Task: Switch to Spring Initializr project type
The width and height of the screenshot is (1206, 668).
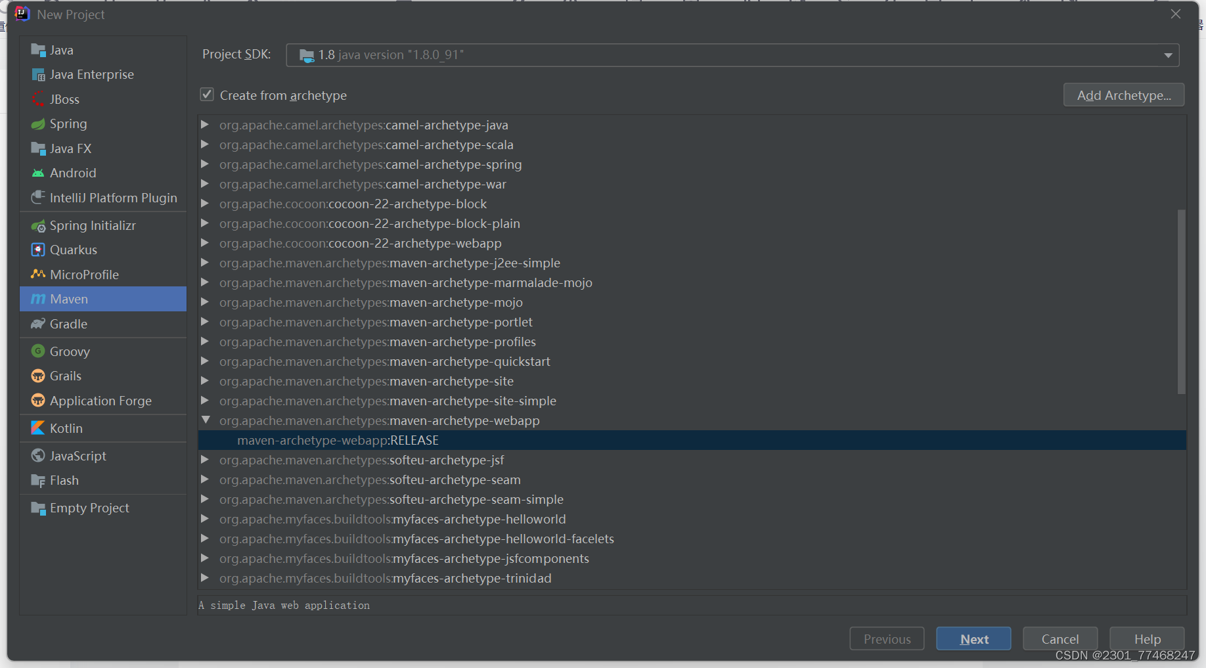Action: [x=103, y=226]
